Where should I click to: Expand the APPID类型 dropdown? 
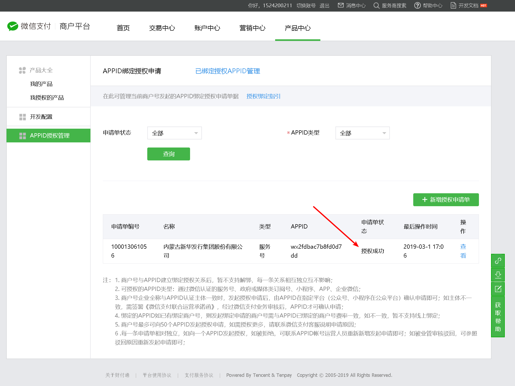362,133
